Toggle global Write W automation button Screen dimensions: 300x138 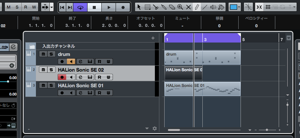(x=34, y=7)
